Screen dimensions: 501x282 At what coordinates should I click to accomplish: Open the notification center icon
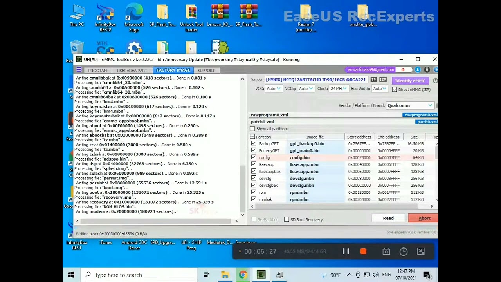coord(427,275)
